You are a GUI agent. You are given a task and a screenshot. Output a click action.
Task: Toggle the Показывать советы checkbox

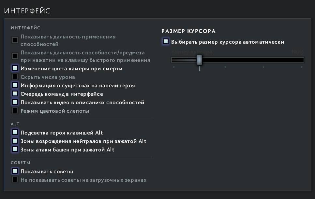tap(15, 171)
